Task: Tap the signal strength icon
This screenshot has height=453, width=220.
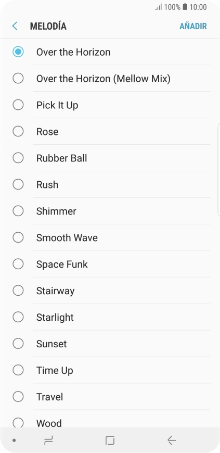Action: coord(159,7)
